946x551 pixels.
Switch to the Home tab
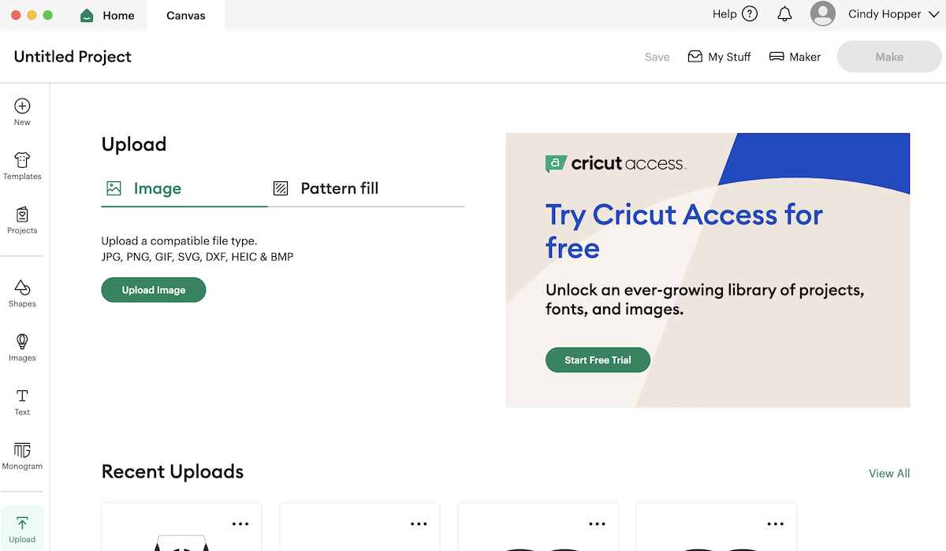pyautogui.click(x=108, y=15)
